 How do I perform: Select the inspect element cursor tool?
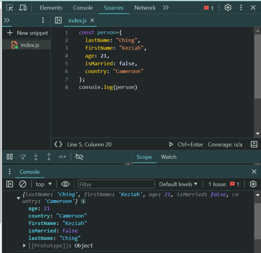(x=9, y=7)
